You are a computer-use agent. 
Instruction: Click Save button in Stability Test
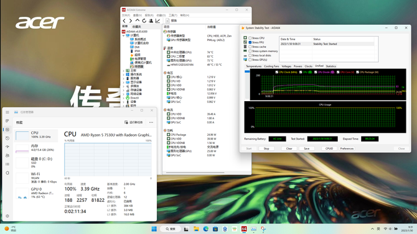pos(307,148)
